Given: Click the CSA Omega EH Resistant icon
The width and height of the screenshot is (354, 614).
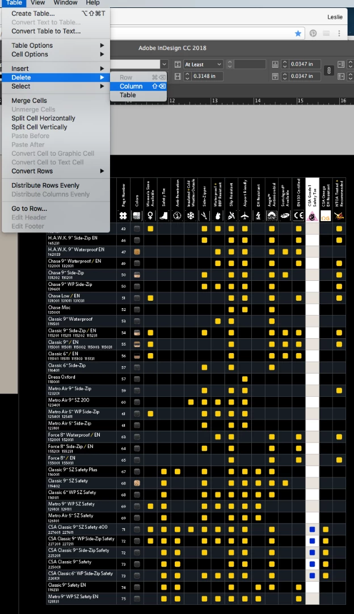Looking at the screenshot, I should coord(326,216).
